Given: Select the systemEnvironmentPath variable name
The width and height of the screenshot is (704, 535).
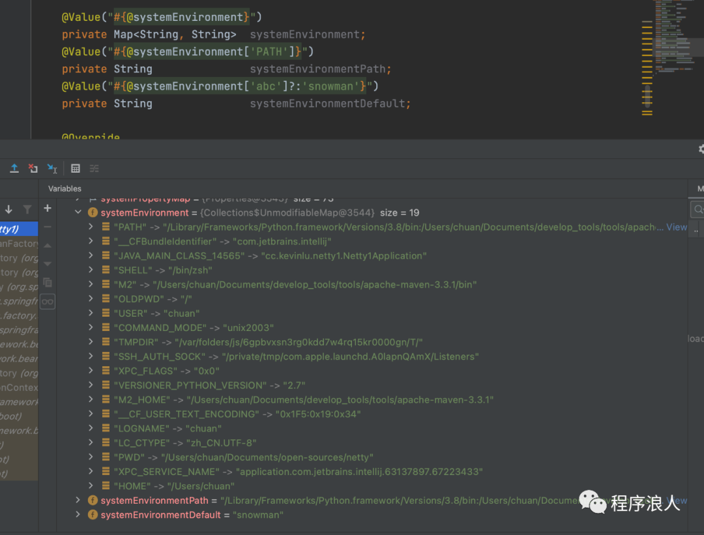Looking at the screenshot, I should tap(154, 500).
